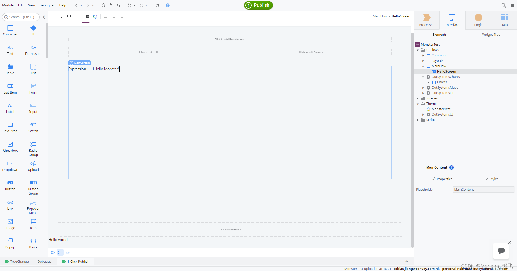This screenshot has height=271, width=517.
Task: Open module settings gear icon
Action: 103,5
